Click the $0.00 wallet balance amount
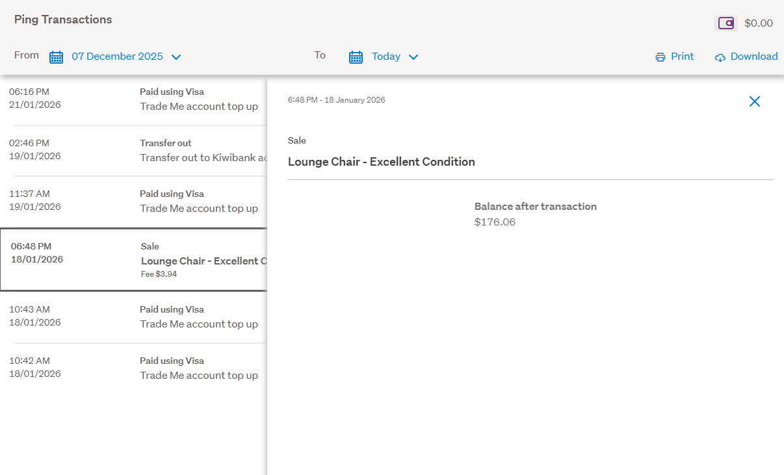 [758, 23]
